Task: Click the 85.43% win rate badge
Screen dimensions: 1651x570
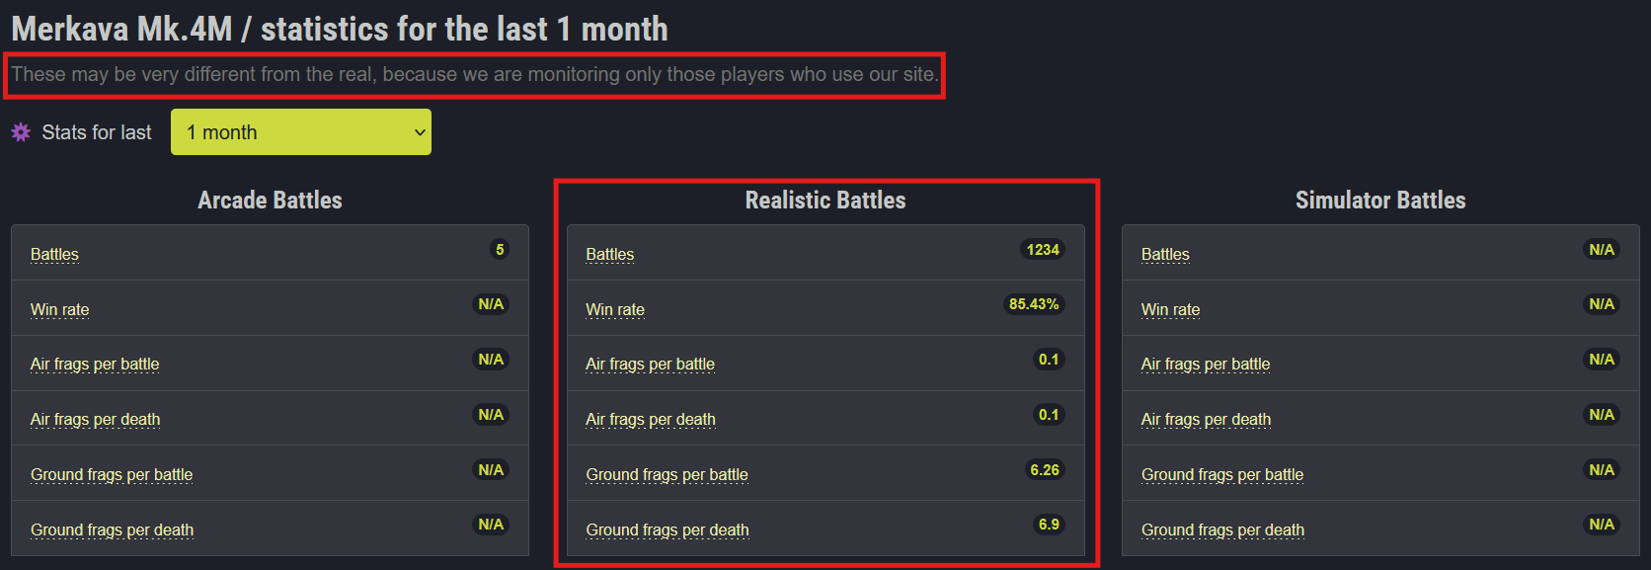Action: tap(1034, 304)
